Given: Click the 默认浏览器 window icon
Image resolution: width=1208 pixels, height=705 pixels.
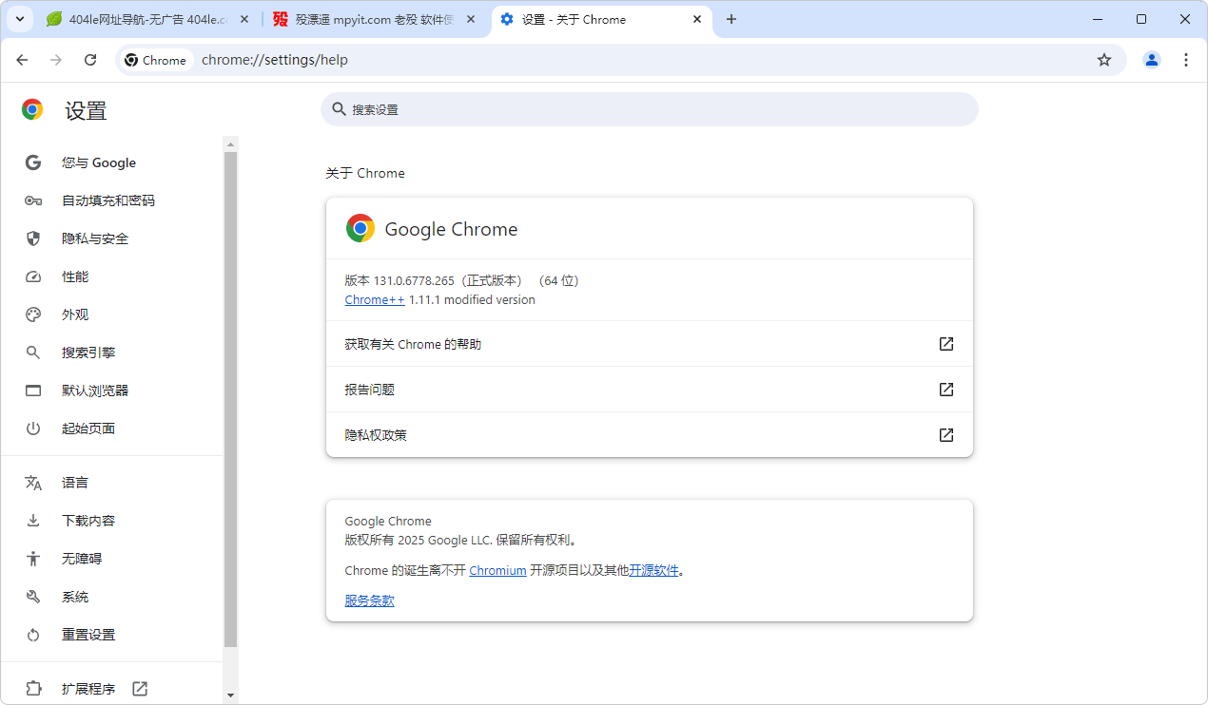Looking at the screenshot, I should [33, 391].
